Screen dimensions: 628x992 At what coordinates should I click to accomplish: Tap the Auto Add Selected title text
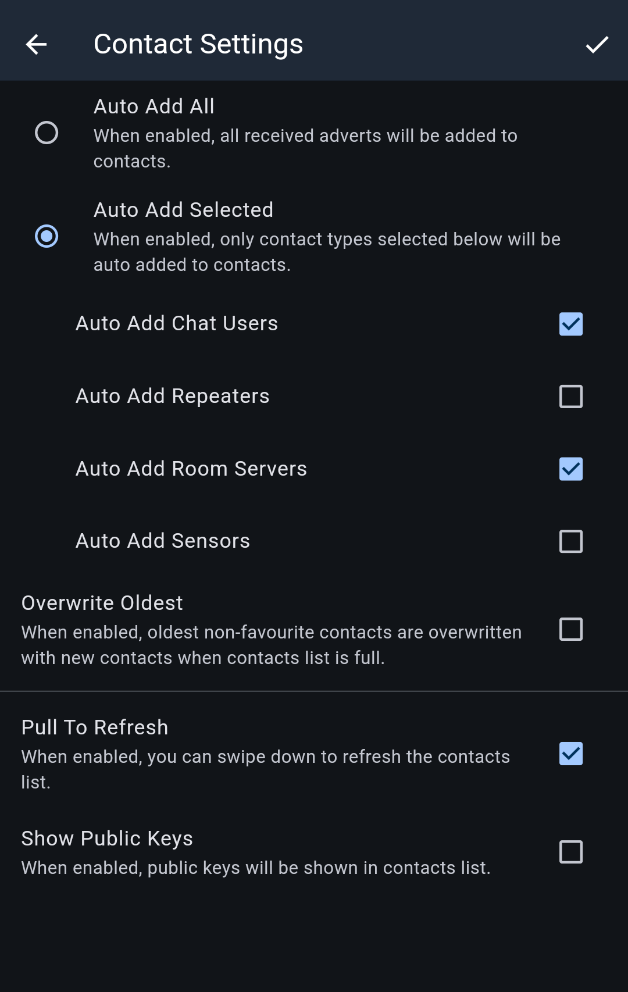pyautogui.click(x=183, y=210)
